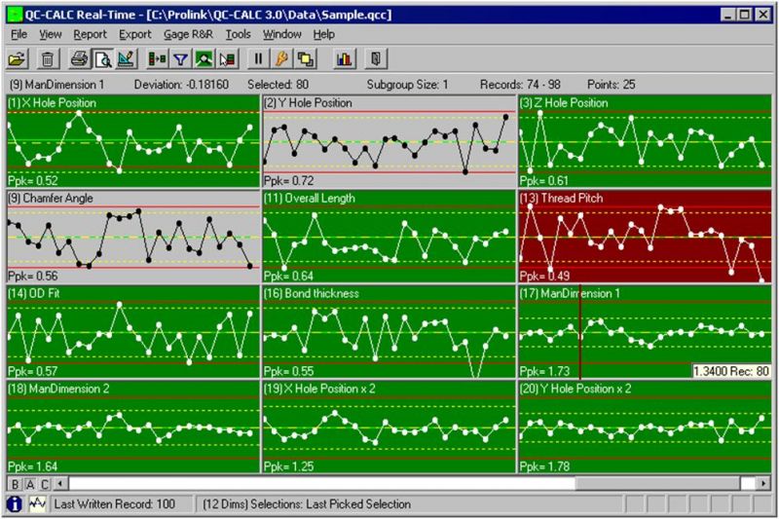Click 'Ppk= 0.49' in Thread Pitch plot
Viewport: 779px width, 519px height.
(x=544, y=277)
